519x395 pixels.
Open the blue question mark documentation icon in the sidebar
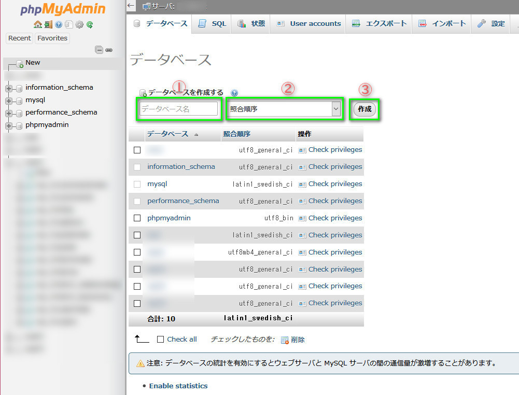coord(59,24)
